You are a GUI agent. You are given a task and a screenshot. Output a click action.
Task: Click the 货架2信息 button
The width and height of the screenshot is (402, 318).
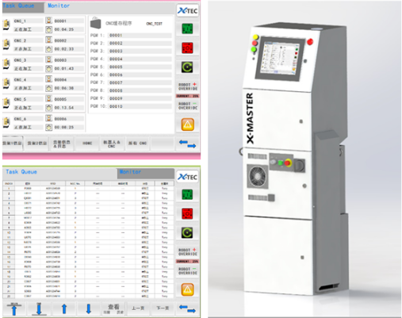[x=37, y=144]
